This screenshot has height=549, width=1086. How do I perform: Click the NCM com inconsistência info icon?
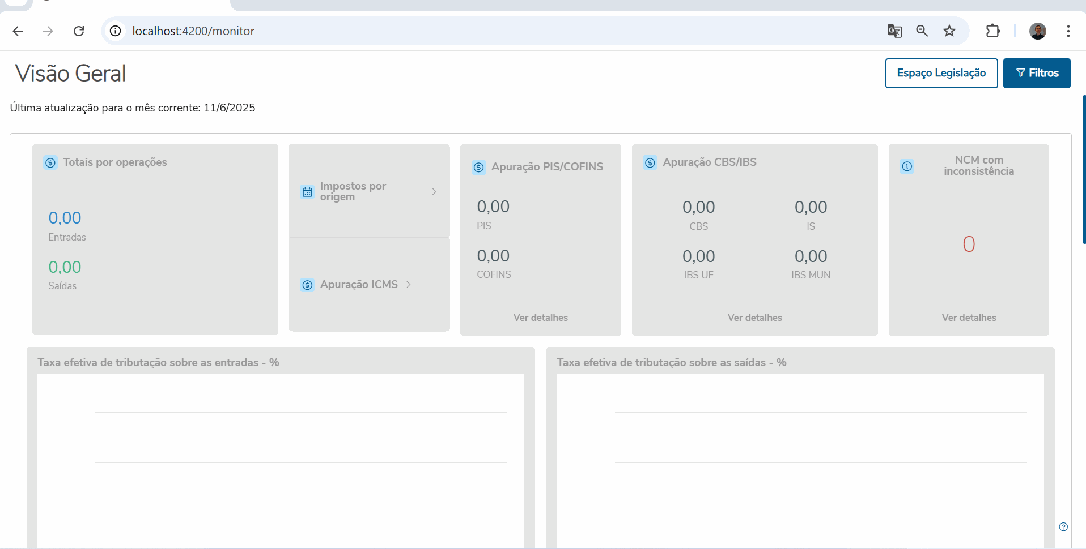(x=907, y=166)
